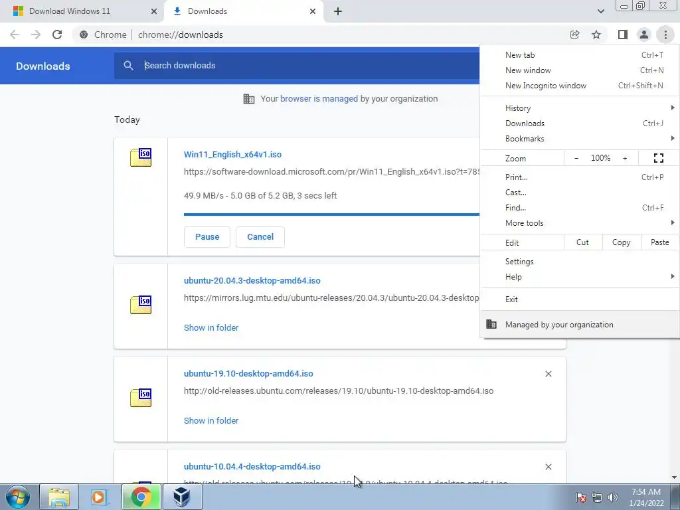
Task: Increase zoom with the plus button
Action: [625, 158]
